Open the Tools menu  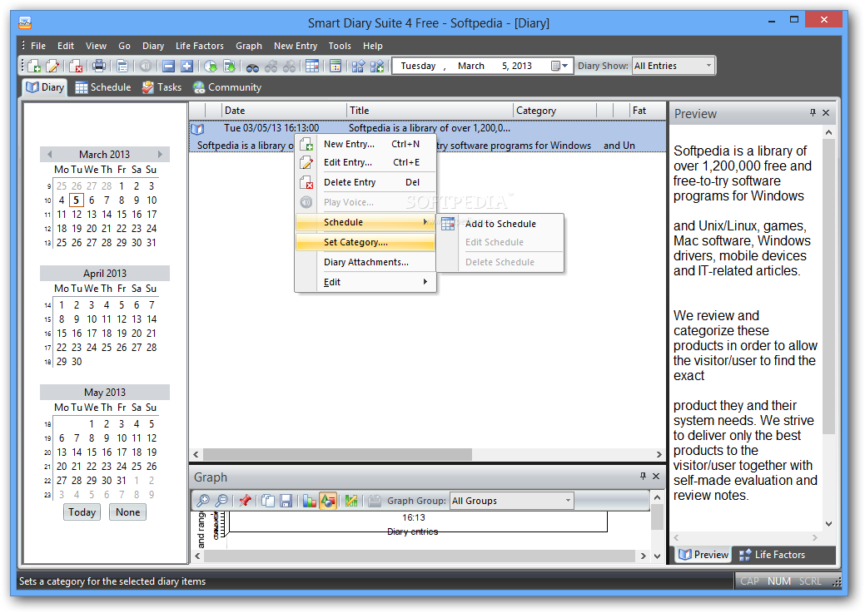click(340, 46)
